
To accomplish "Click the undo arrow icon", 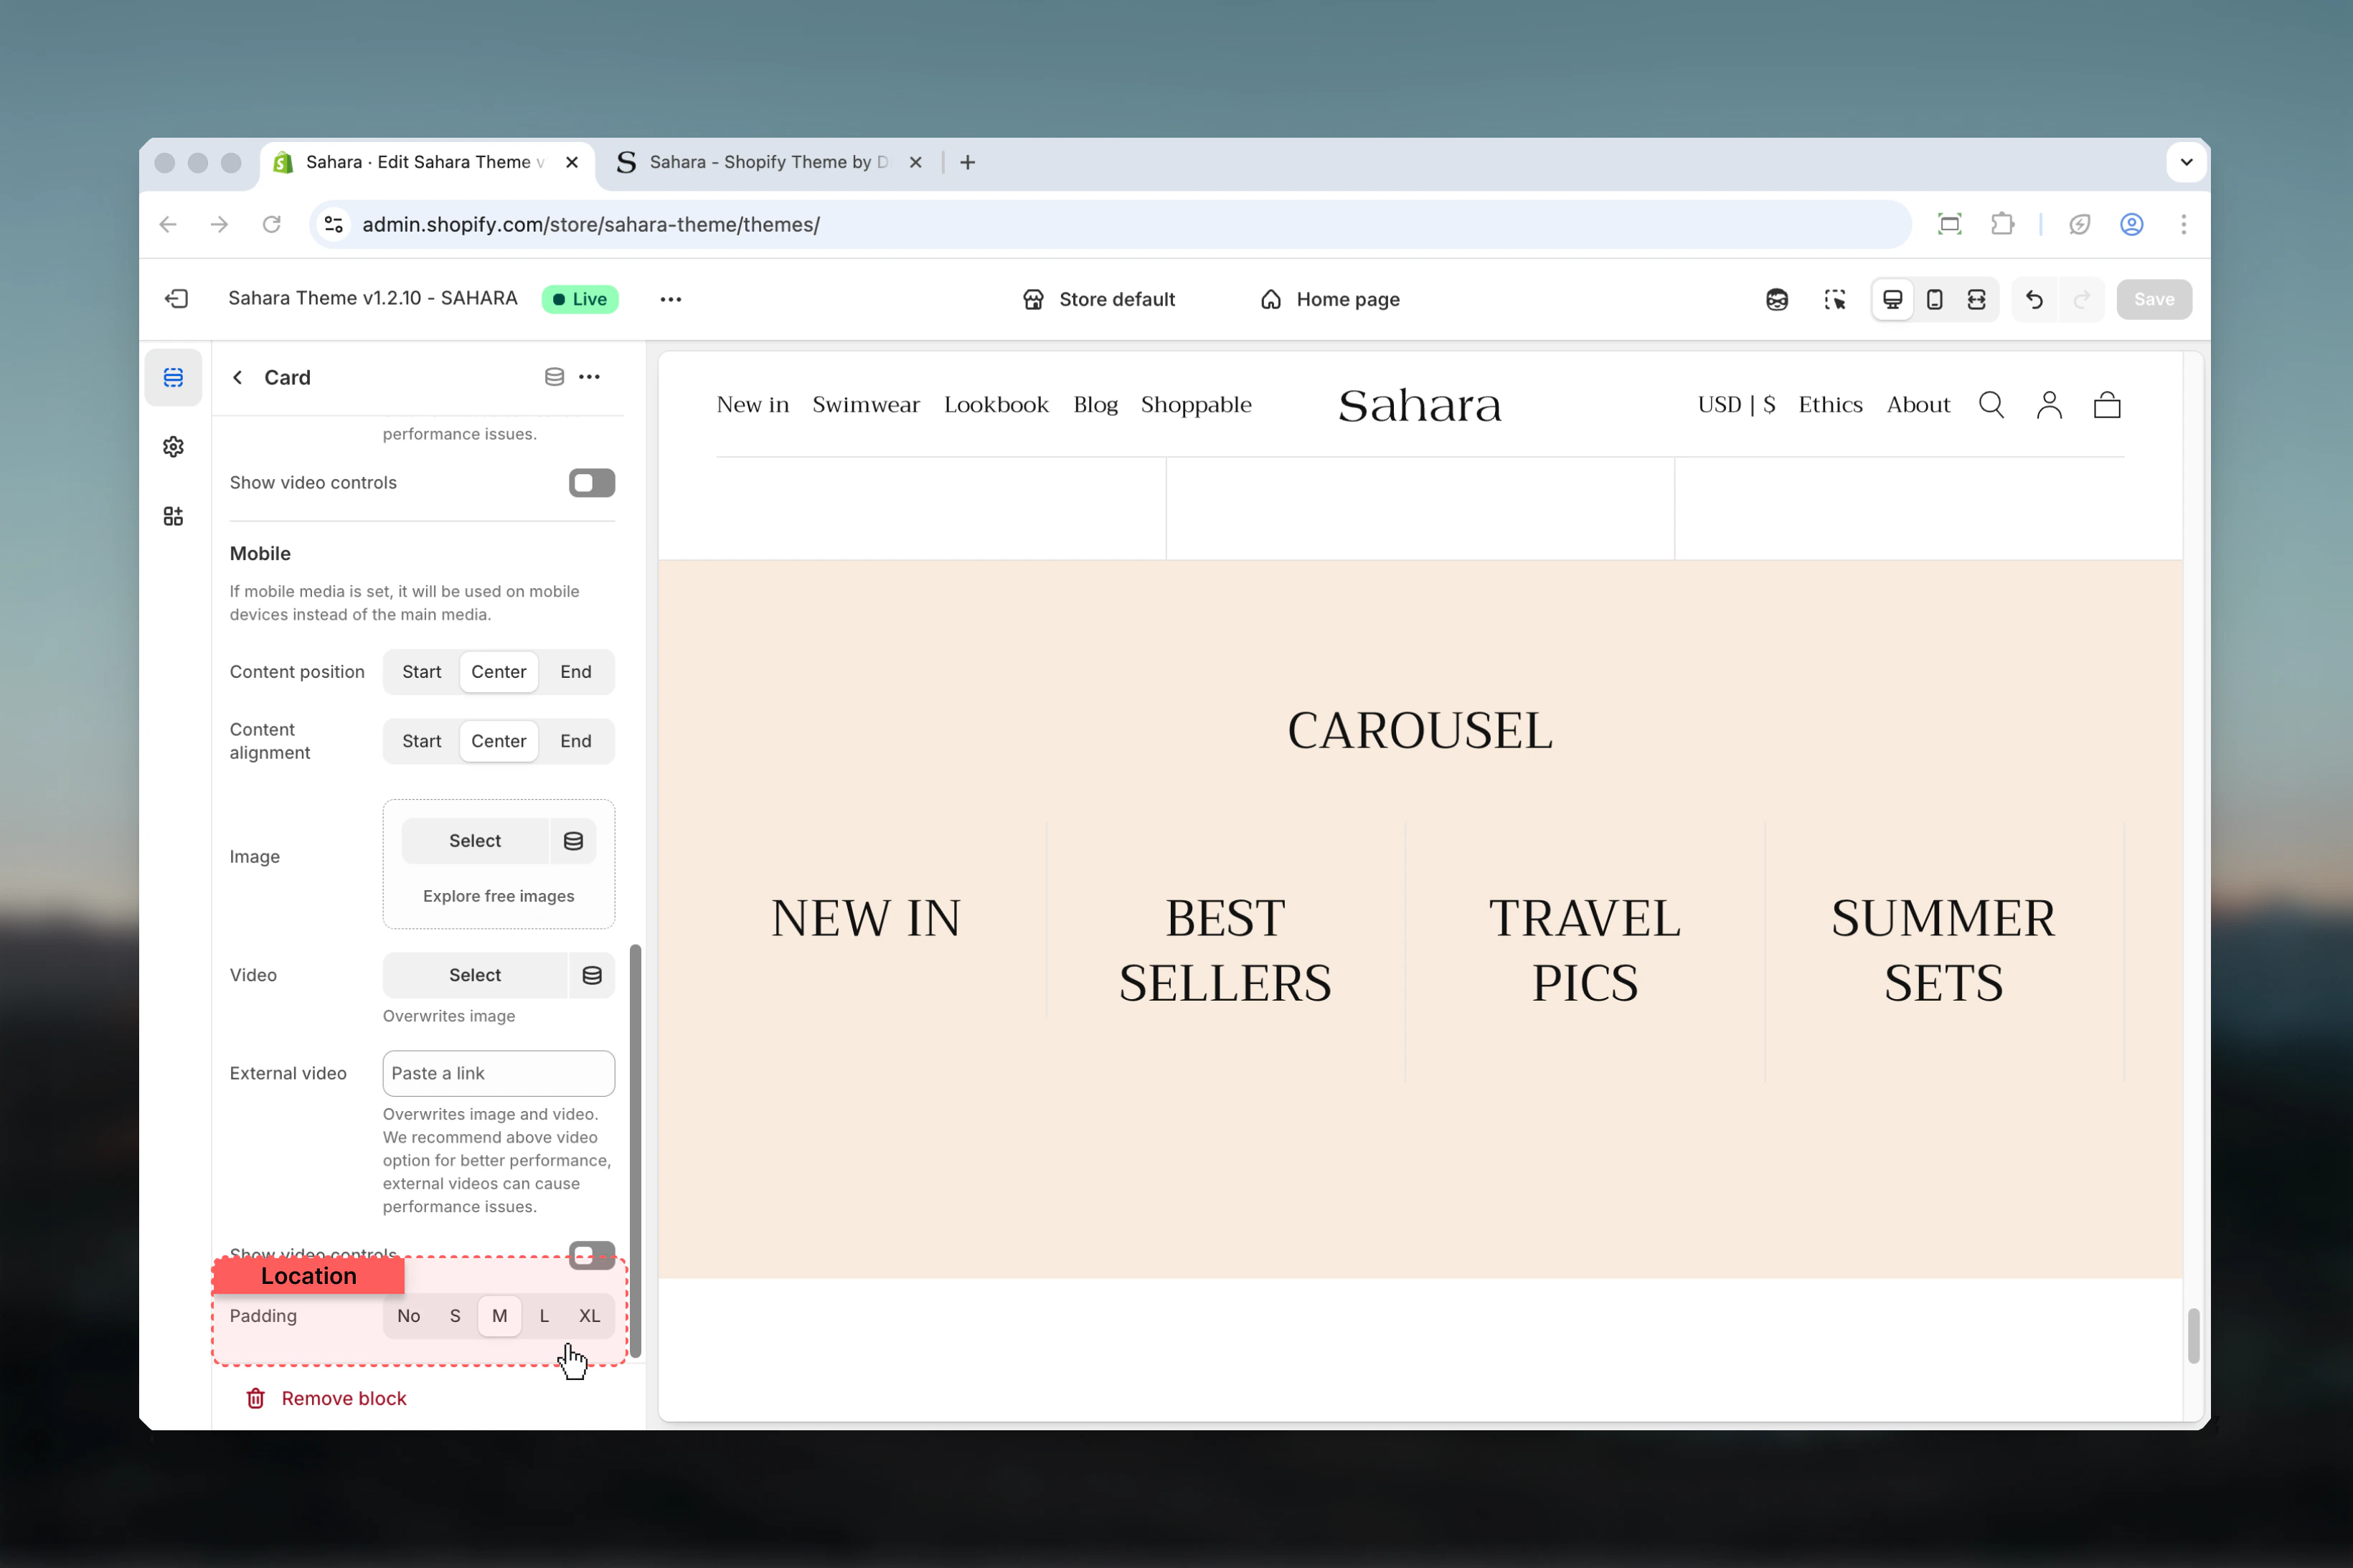I will click(2035, 299).
